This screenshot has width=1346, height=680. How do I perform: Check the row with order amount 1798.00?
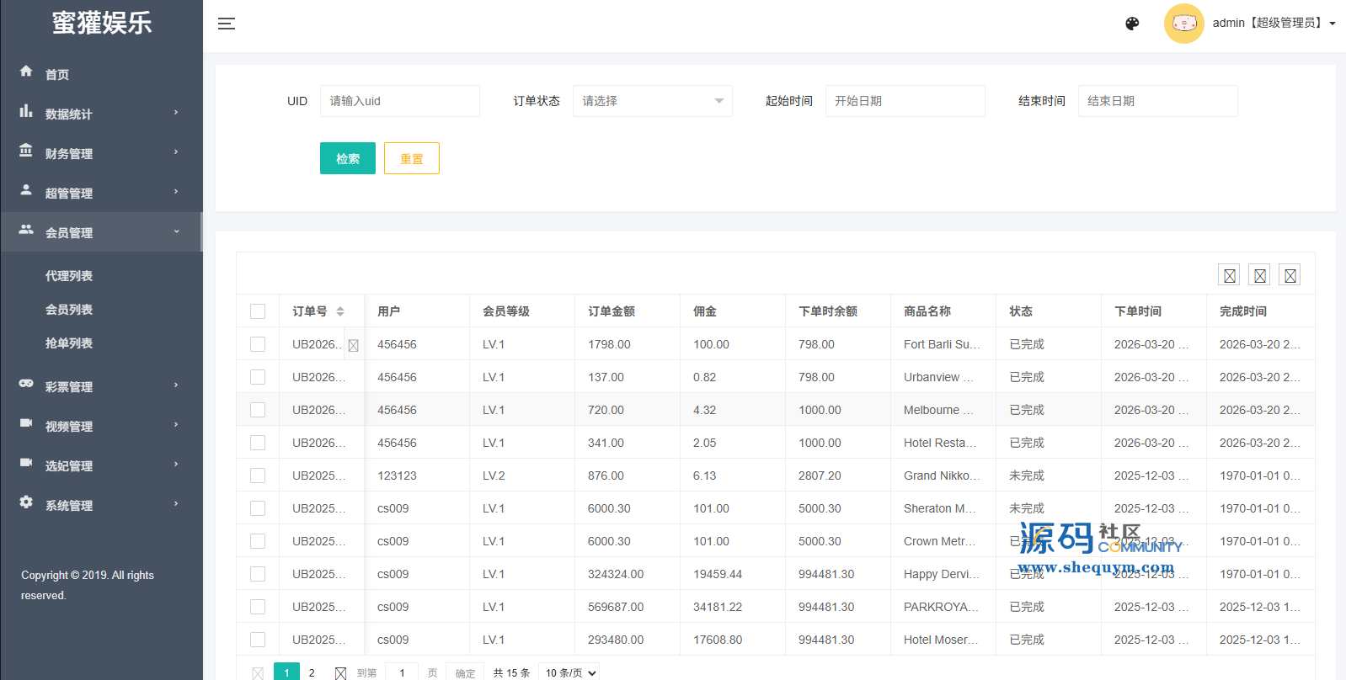258,344
